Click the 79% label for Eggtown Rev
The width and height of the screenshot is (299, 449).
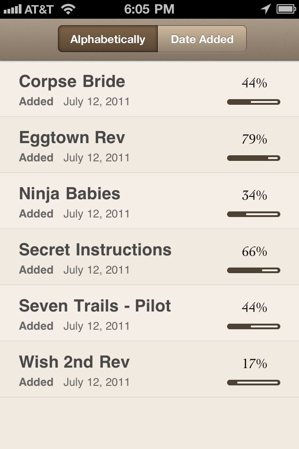point(254,139)
